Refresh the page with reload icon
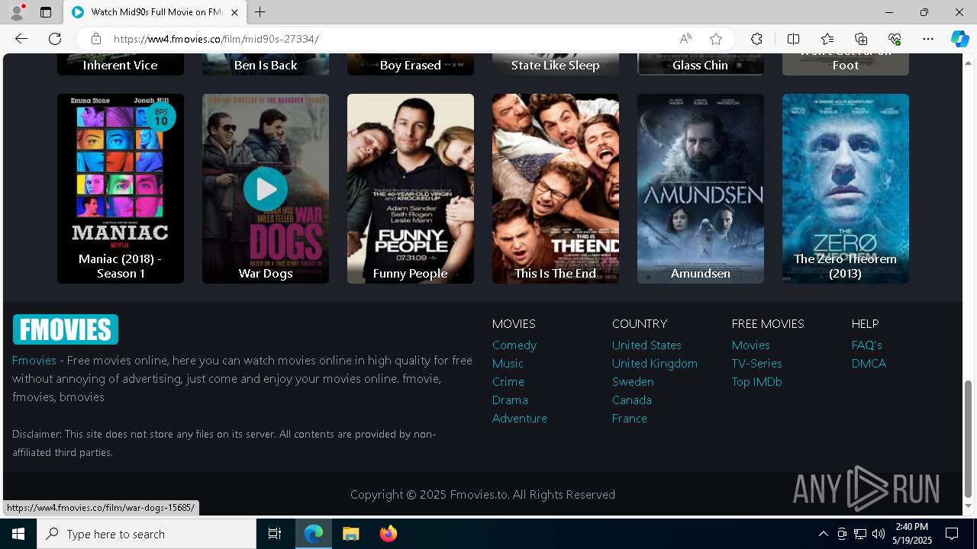Screen dimensions: 977x549 point(55,39)
